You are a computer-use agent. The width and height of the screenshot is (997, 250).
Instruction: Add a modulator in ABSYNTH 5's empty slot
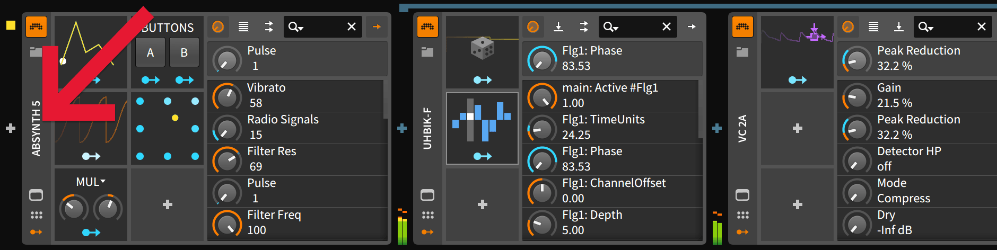[168, 204]
